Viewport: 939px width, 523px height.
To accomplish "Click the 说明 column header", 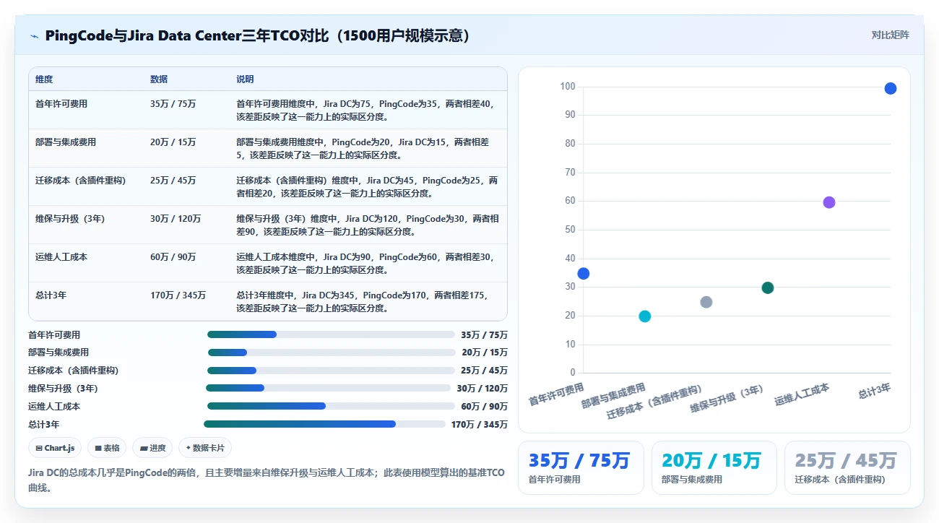I will coord(245,79).
